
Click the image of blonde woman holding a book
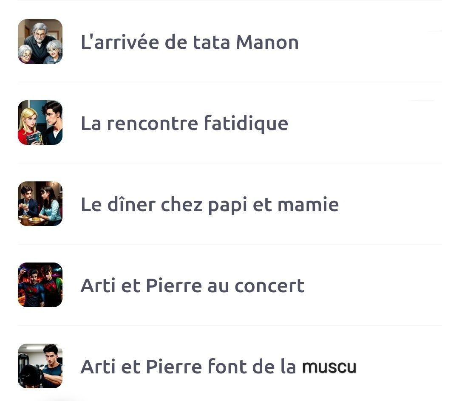click(40, 123)
